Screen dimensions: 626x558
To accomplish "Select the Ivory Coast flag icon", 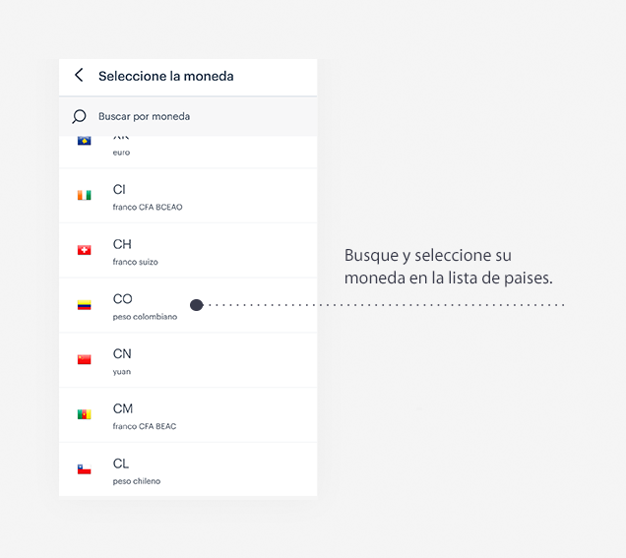I will pos(85,195).
